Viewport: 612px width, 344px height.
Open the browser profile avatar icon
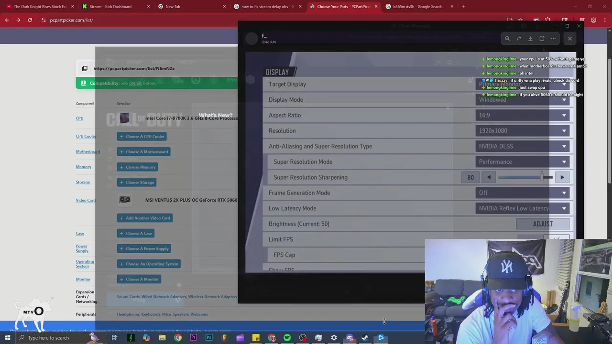tap(593, 20)
